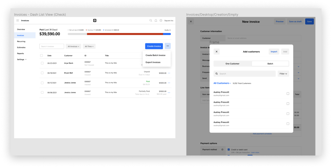This screenshot has width=332, height=168.
Task: Expand the Filter dropdown in Add customers
Action: tap(283, 74)
